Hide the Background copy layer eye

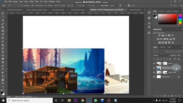[154, 68]
